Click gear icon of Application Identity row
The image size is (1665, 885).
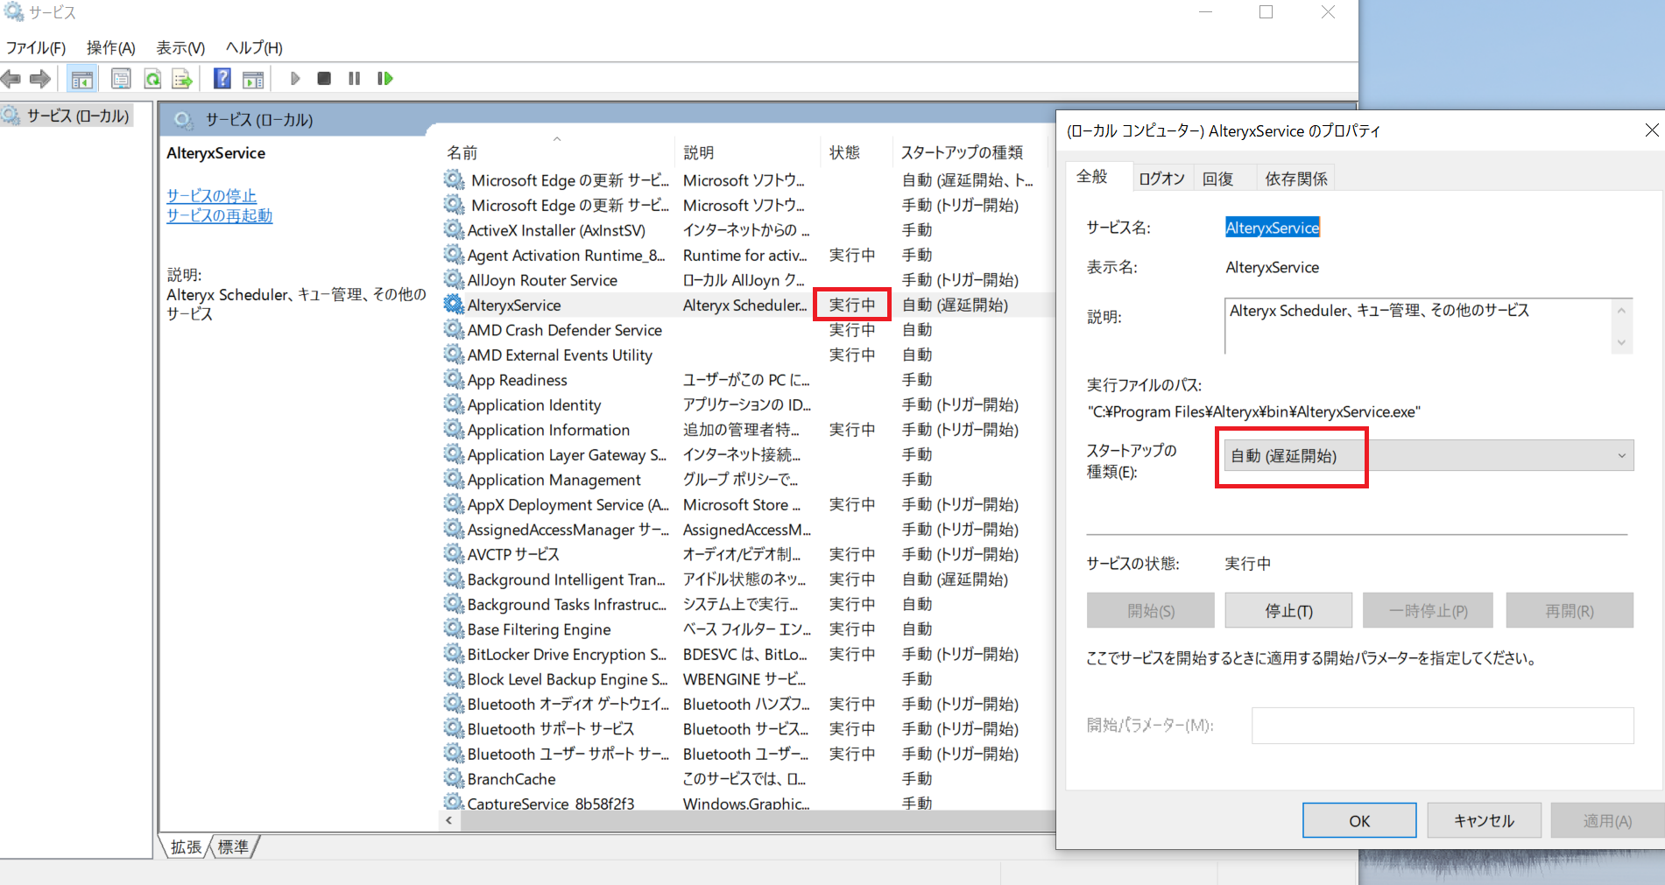click(454, 404)
